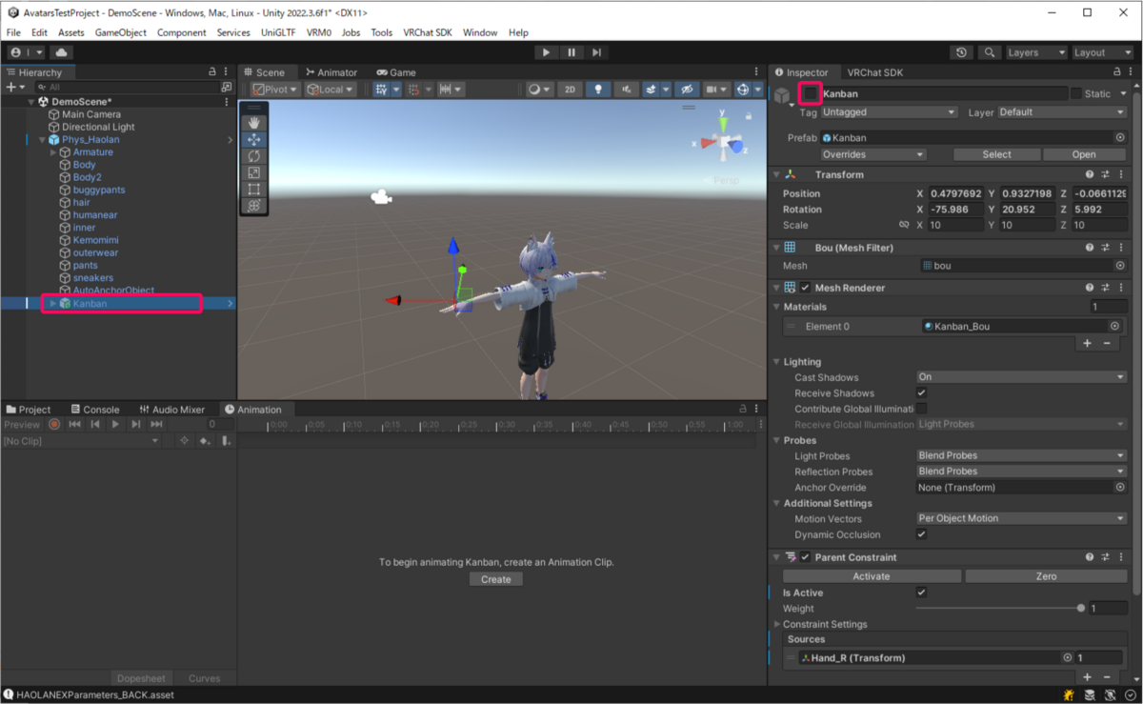Go to last animation keyframe

tap(156, 424)
